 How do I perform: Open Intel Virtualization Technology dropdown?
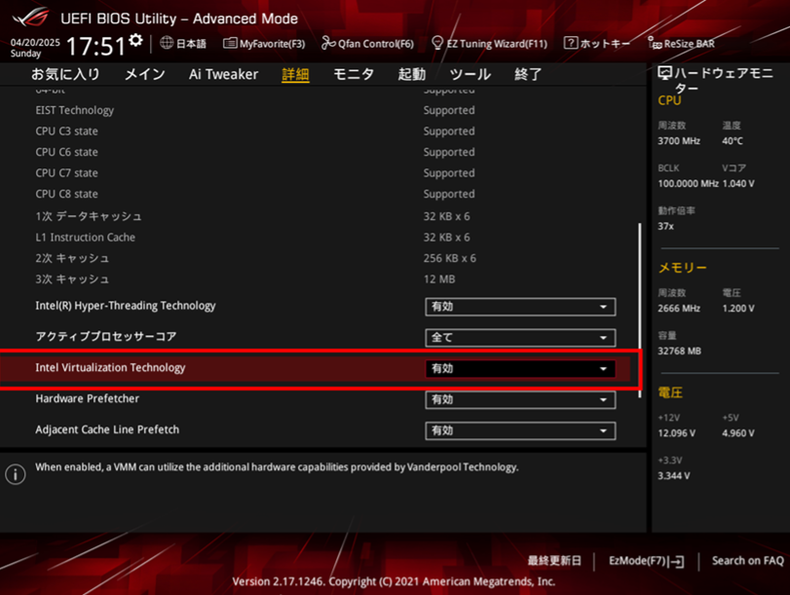coord(520,369)
